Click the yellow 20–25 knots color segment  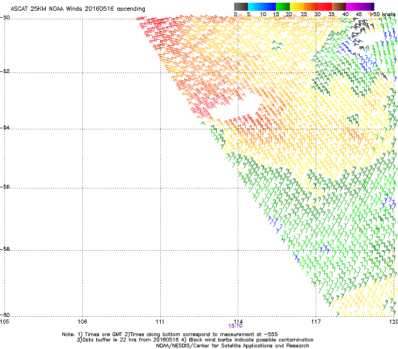[297, 6]
